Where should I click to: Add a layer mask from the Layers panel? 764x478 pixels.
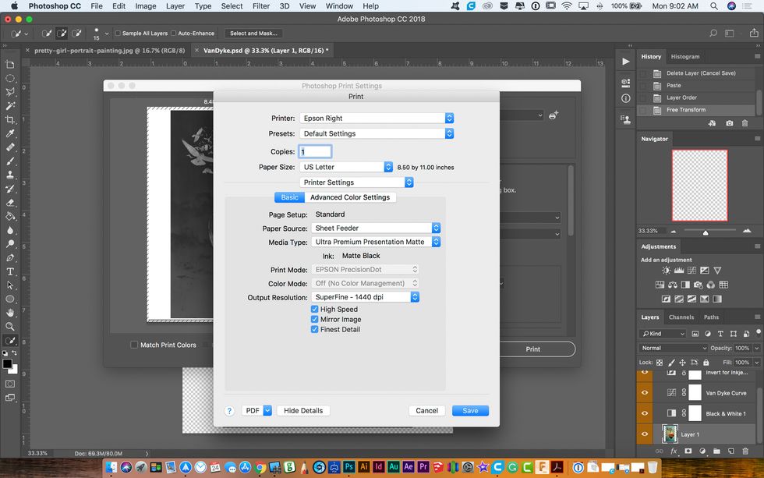pos(688,451)
